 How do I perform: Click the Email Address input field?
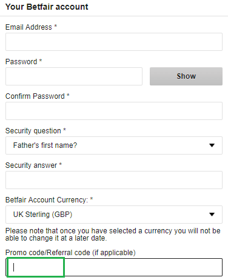(x=114, y=42)
